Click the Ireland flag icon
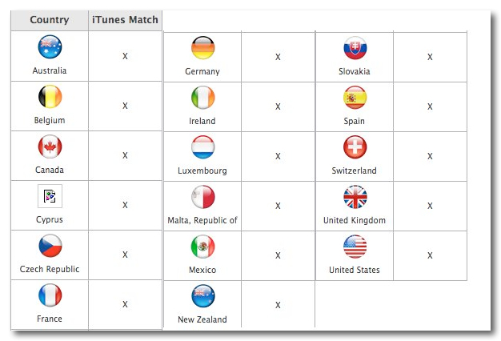 203,98
